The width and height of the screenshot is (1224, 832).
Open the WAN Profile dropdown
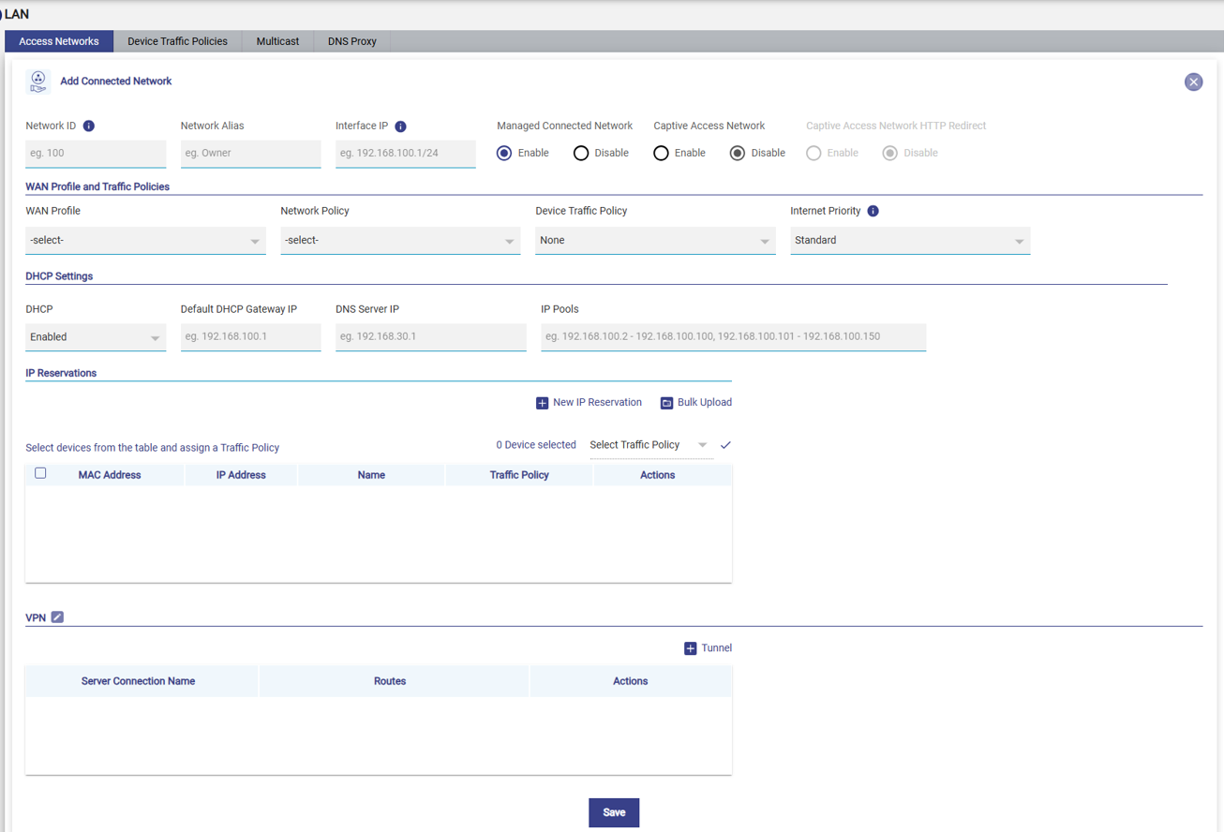145,241
